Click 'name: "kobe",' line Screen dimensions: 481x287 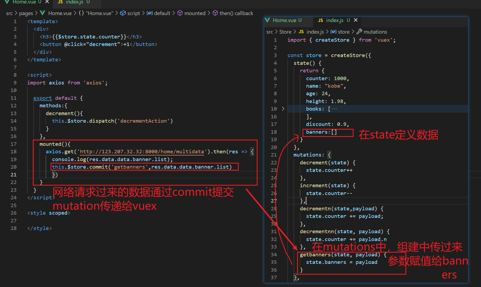[x=326, y=86]
